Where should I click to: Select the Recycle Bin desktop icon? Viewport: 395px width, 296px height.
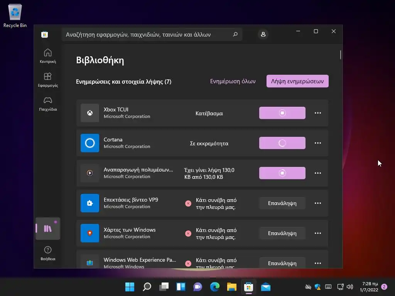click(15, 15)
